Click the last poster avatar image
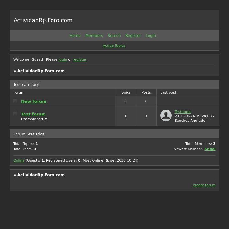 point(166,115)
